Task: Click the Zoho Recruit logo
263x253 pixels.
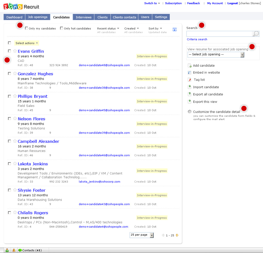Action: (x=21, y=7)
